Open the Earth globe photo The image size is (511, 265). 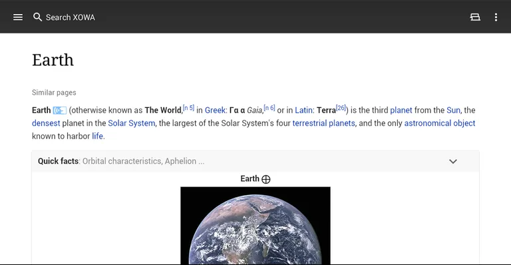click(255, 226)
